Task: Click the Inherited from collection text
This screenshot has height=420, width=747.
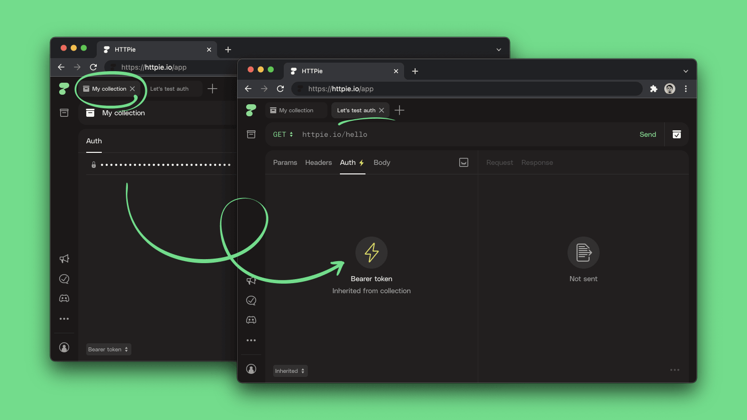Action: click(371, 291)
